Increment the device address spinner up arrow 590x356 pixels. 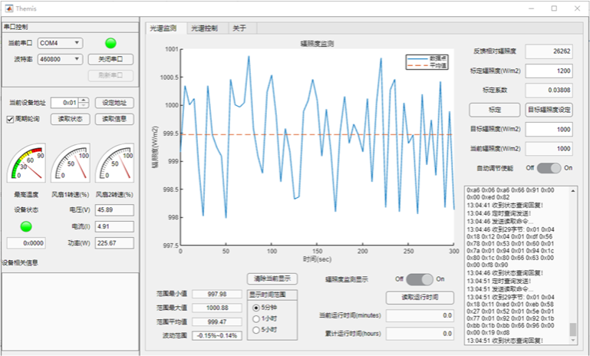click(x=84, y=100)
